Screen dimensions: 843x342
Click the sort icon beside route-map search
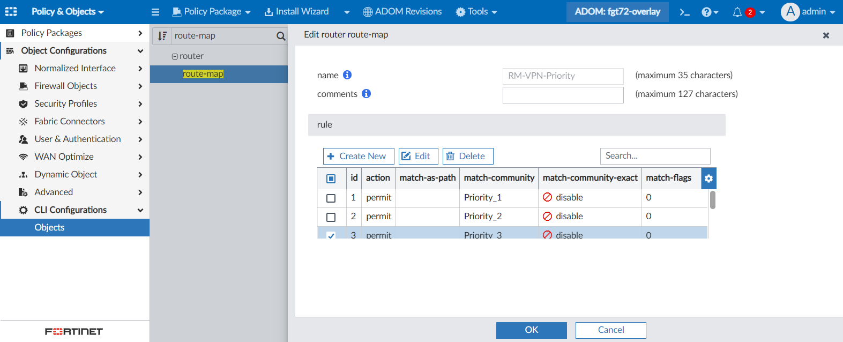162,36
